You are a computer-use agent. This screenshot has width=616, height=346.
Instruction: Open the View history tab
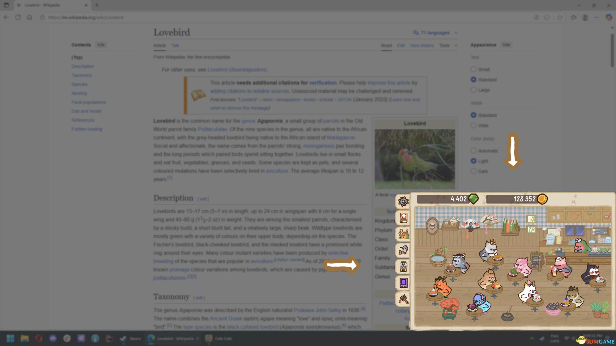[422, 45]
